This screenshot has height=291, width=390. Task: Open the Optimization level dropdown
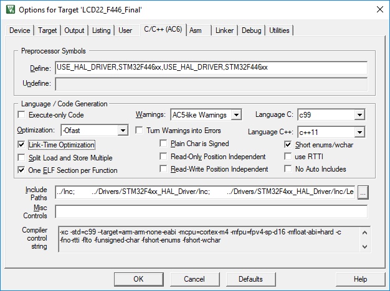122,131
